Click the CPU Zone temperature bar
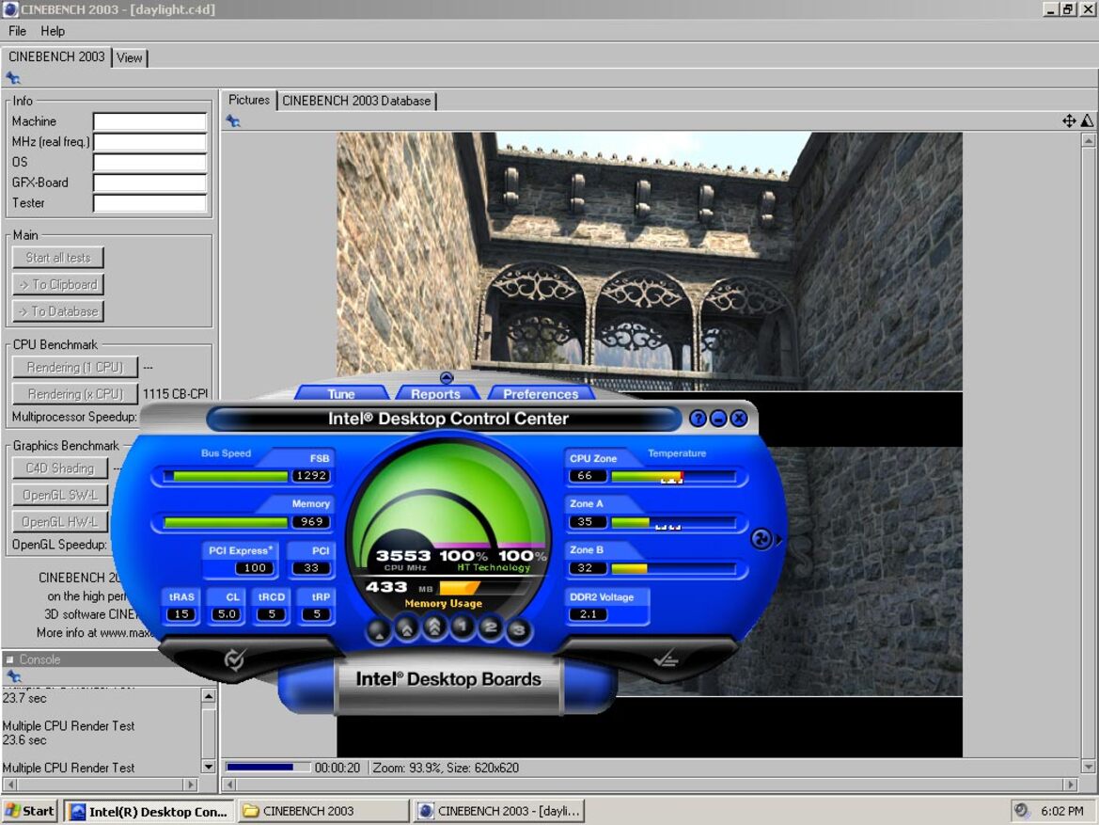1099x825 pixels. click(673, 476)
